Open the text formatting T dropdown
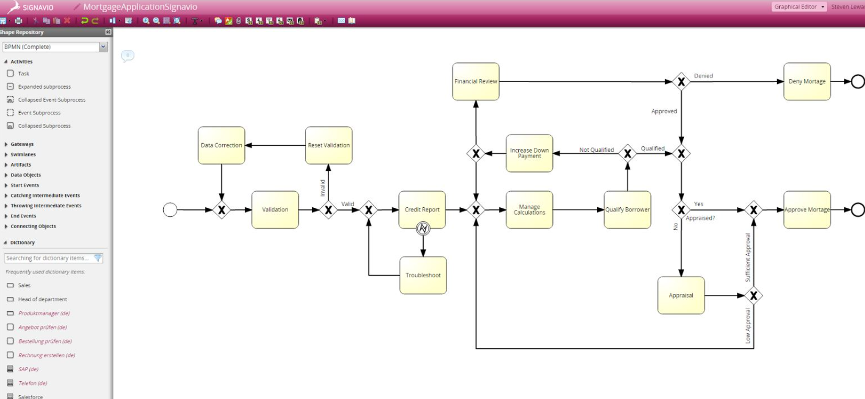The height and width of the screenshot is (399, 865). click(197, 21)
